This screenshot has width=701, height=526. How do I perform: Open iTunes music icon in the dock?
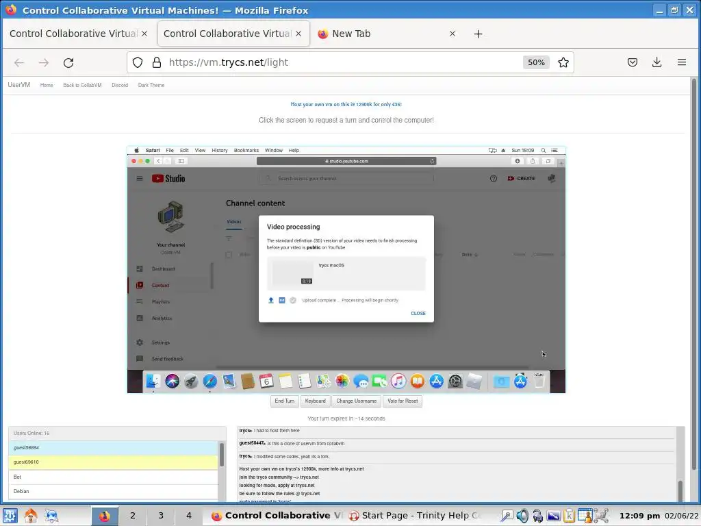(x=398, y=381)
